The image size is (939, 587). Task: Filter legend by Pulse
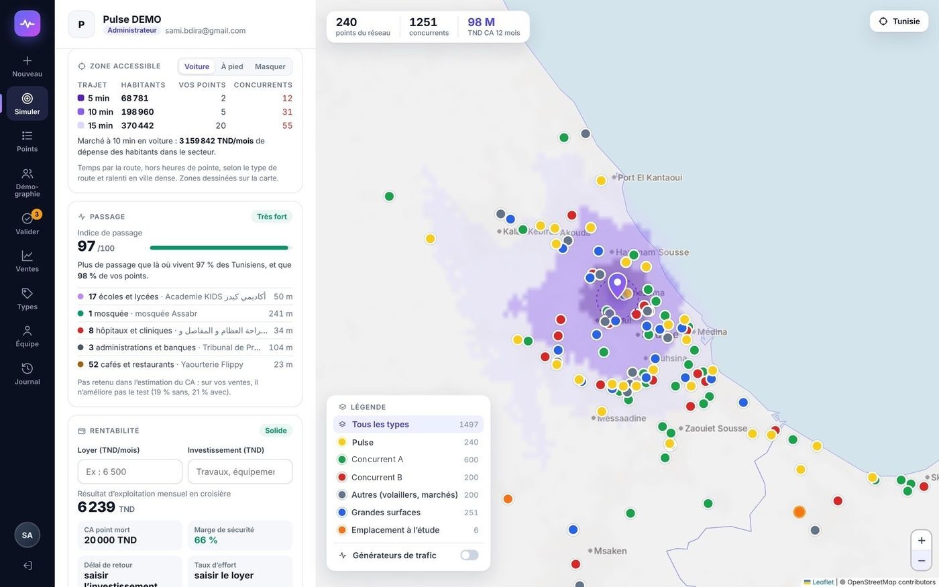tap(408, 442)
